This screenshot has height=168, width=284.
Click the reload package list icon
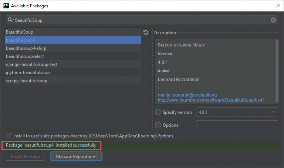(x=146, y=32)
